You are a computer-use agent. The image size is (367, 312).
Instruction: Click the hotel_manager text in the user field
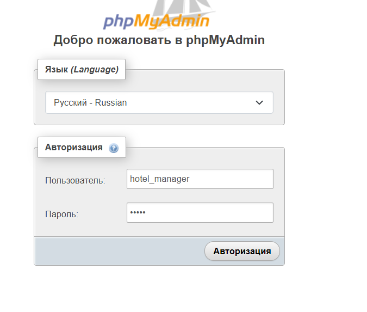point(160,179)
